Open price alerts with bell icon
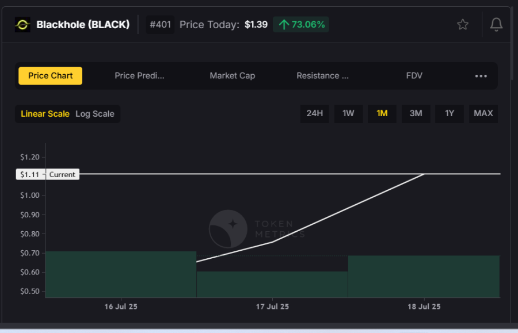Viewport: 518px width, 333px height. (496, 24)
